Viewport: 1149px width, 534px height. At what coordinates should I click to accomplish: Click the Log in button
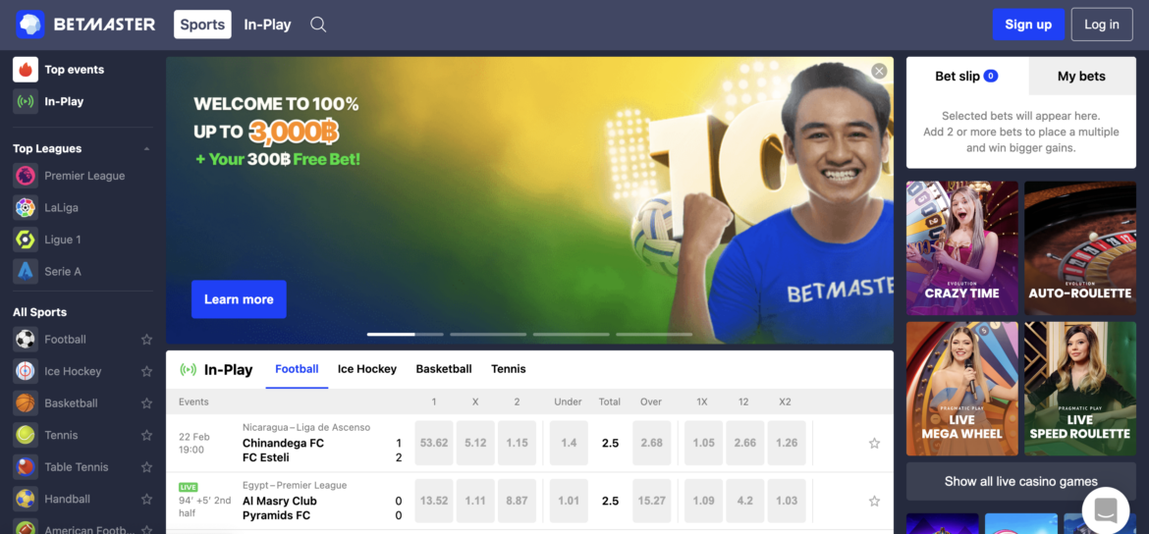tap(1101, 25)
